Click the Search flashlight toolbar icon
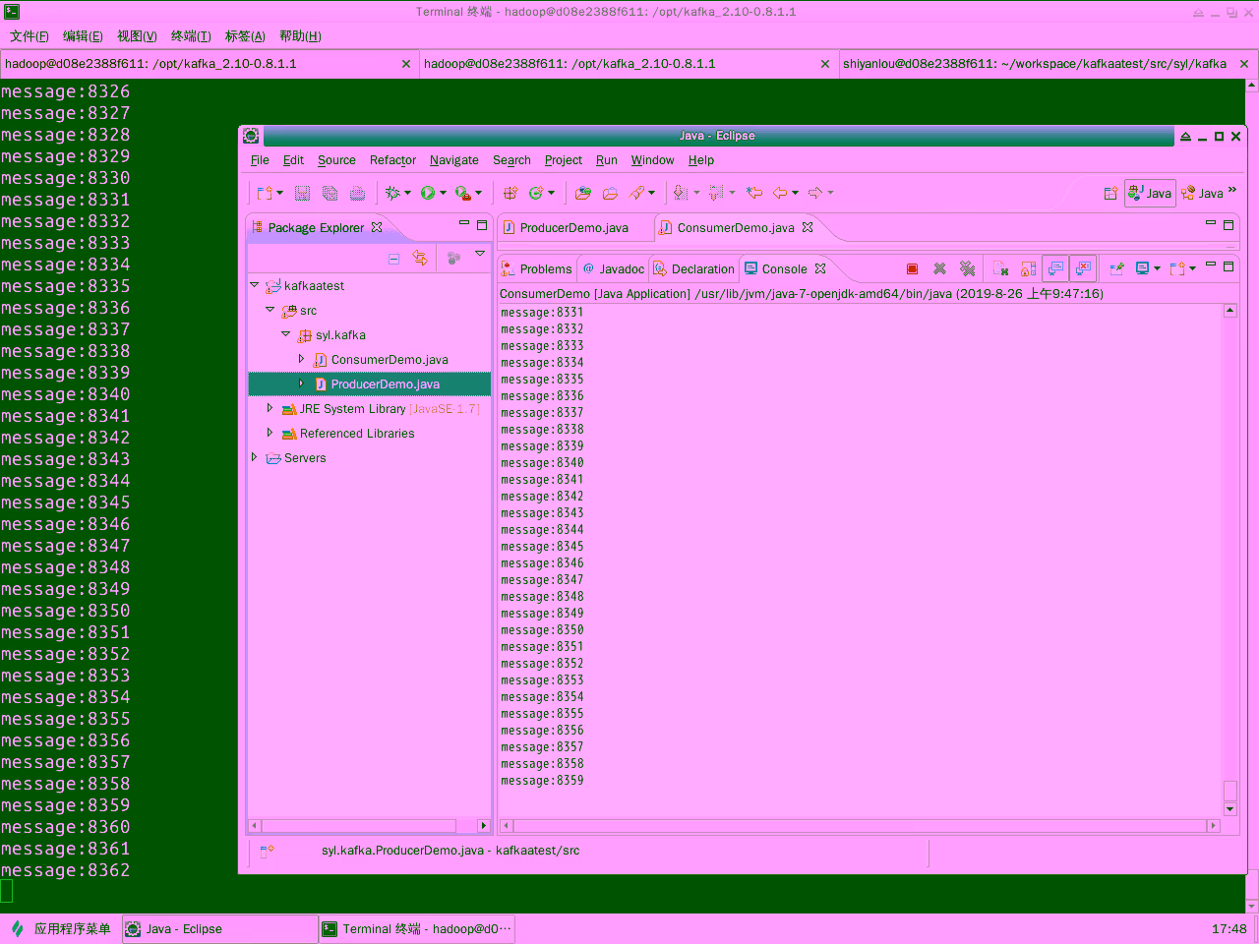 [x=637, y=193]
